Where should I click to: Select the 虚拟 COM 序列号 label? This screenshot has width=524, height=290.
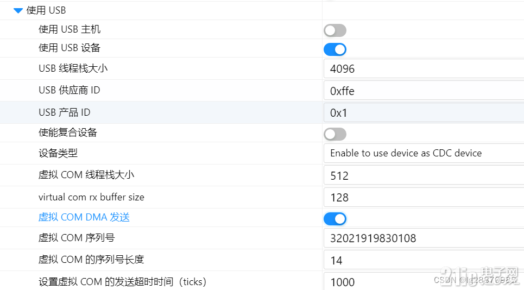(77, 238)
